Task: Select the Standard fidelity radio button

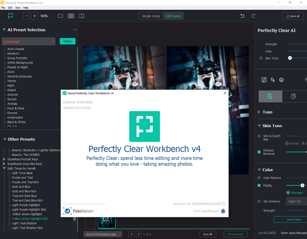Action: [288, 193]
